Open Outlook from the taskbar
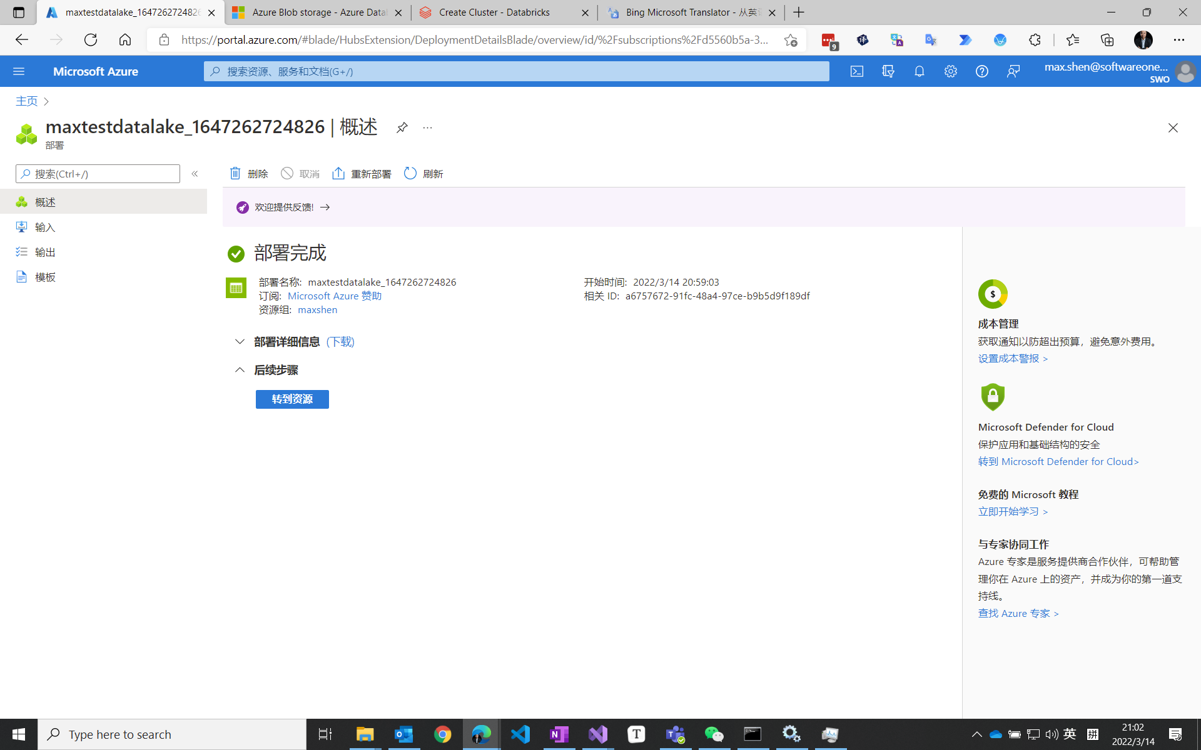The image size is (1201, 750). [x=403, y=734]
